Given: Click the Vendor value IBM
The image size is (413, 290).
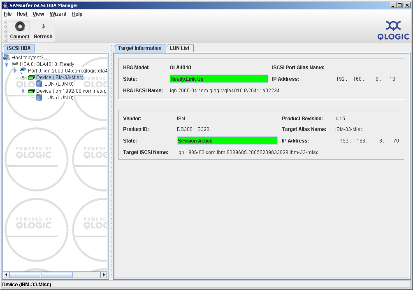Looking at the screenshot, I should [181, 119].
